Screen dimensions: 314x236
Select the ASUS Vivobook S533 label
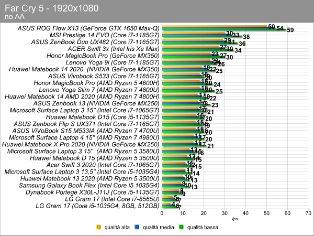[x=104, y=76]
